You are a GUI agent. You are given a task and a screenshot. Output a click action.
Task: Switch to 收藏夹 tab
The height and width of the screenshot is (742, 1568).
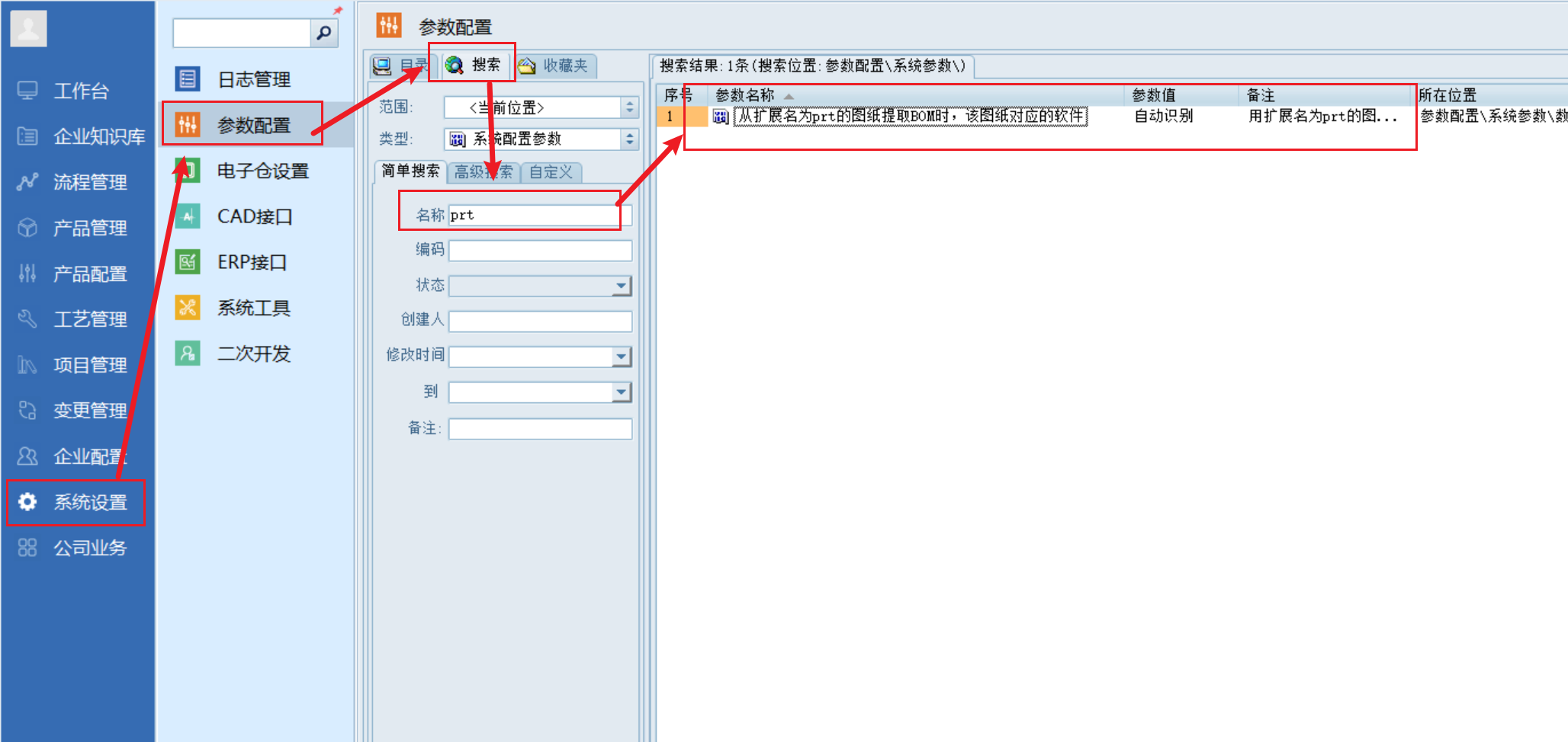[554, 66]
